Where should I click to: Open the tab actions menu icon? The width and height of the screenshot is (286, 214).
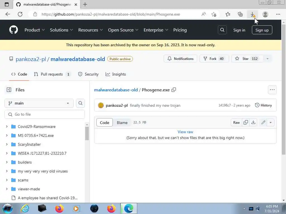point(7,4)
